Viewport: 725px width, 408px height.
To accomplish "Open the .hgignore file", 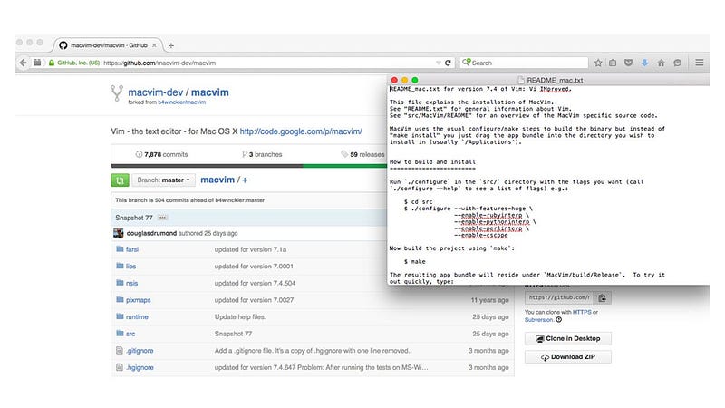I will coord(140,368).
